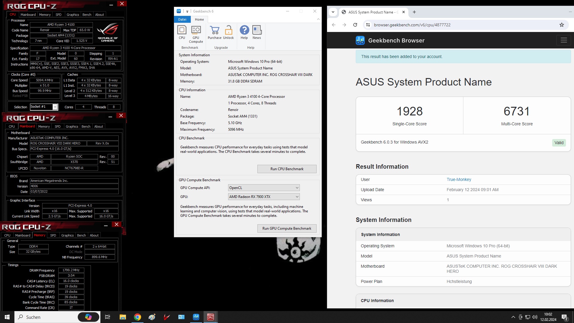Open the Geekbench Browser hamburger menu
This screenshot has height=323, width=574.
point(564,40)
